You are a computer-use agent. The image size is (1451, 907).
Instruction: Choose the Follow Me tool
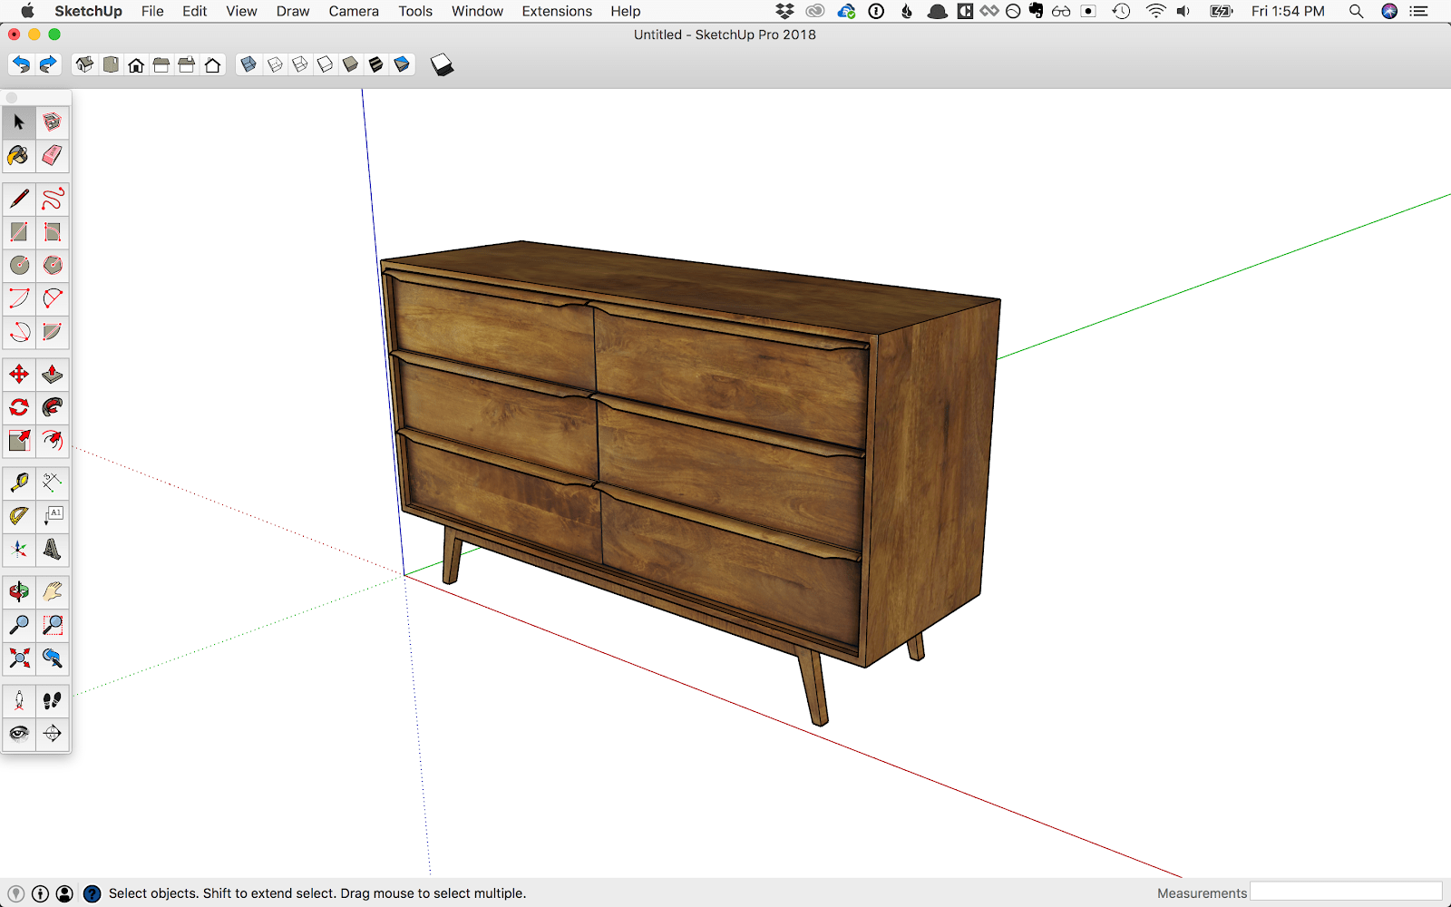tap(53, 407)
